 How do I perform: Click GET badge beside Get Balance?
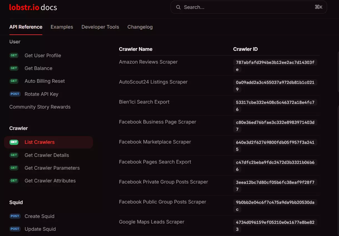click(x=14, y=68)
